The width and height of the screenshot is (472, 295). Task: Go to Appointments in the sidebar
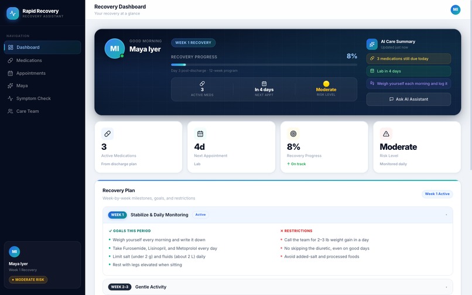[42, 73]
